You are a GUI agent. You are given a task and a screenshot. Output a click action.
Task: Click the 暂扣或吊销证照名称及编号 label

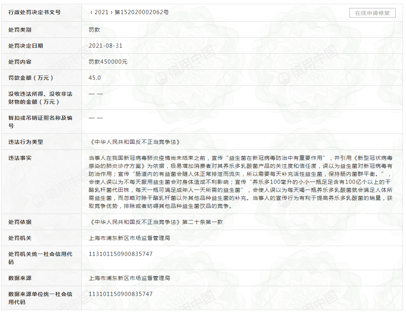(x=40, y=122)
